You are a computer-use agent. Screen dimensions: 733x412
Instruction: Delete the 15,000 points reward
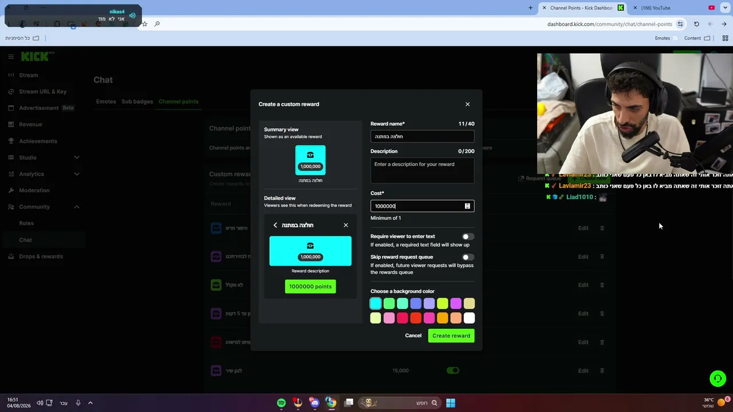point(602,371)
